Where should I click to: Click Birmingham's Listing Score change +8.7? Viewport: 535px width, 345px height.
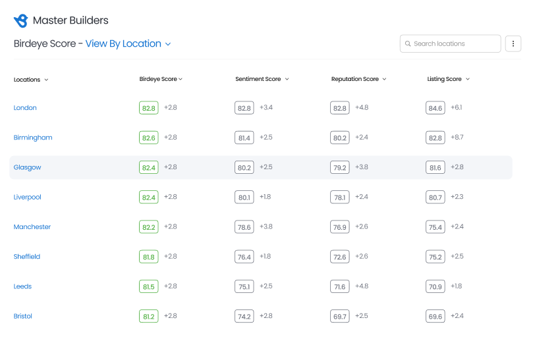pos(457,137)
